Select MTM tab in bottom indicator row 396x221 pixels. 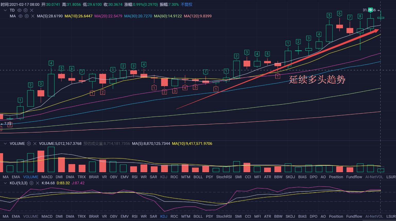(186, 216)
